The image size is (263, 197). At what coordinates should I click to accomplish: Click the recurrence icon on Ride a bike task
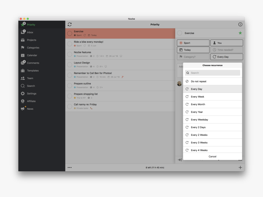point(85,46)
